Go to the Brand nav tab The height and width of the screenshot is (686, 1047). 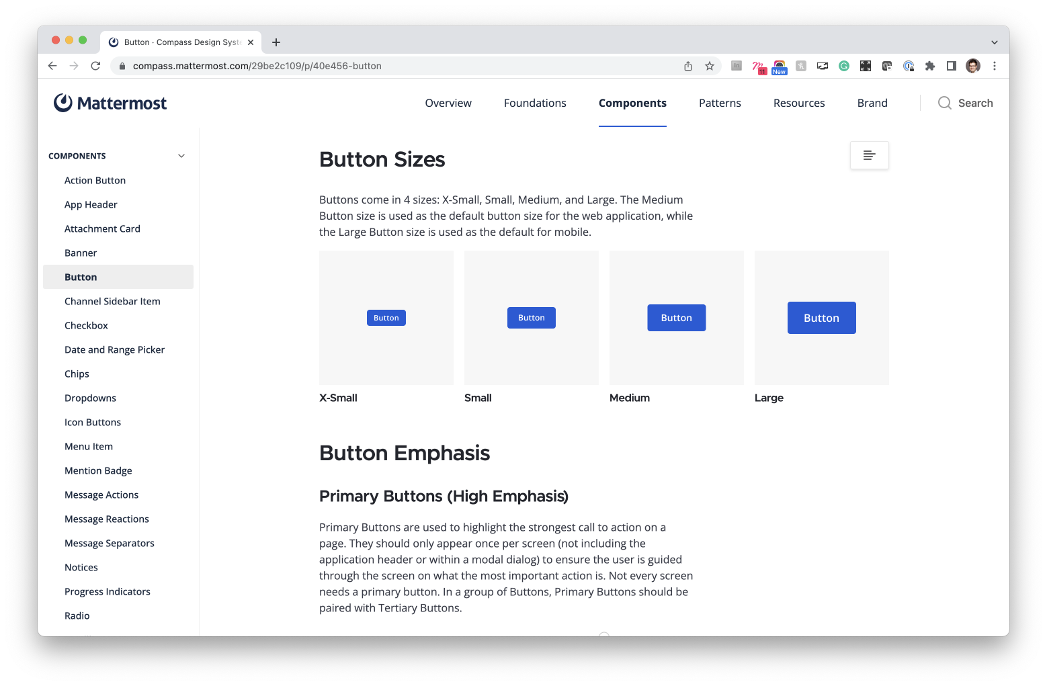[x=872, y=103]
